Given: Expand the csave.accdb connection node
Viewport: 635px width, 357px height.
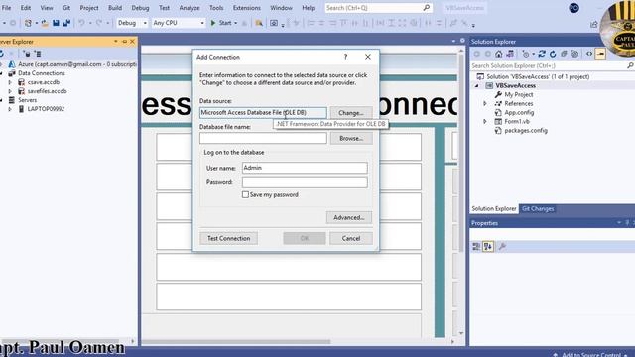Looking at the screenshot, I should (10, 82).
